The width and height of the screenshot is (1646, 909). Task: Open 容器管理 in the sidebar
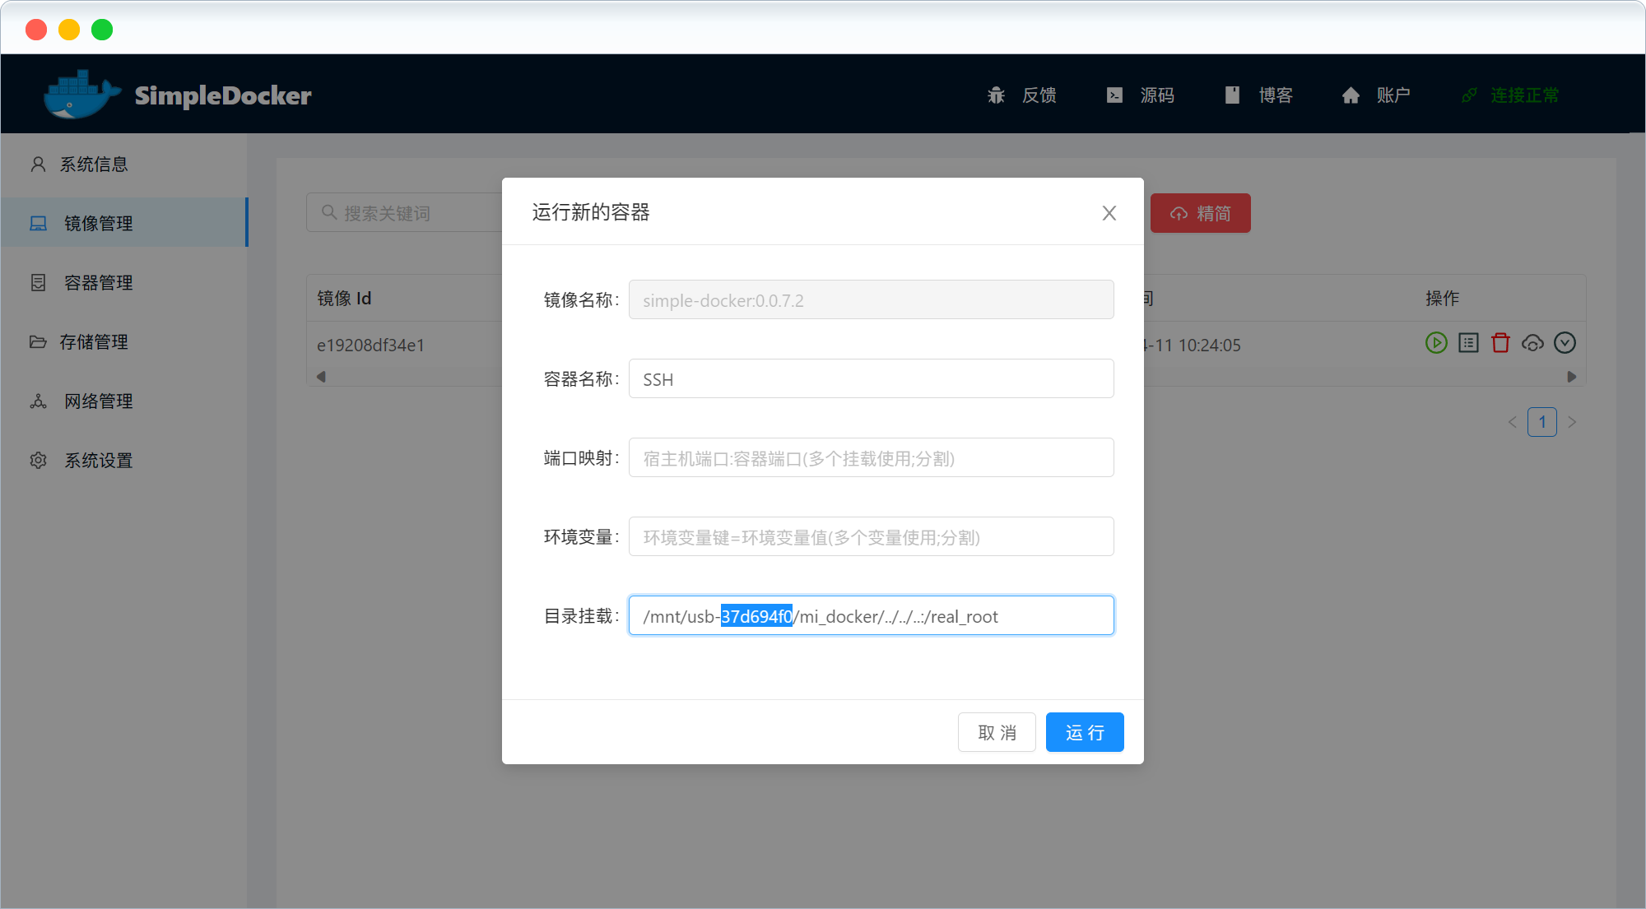pos(98,283)
